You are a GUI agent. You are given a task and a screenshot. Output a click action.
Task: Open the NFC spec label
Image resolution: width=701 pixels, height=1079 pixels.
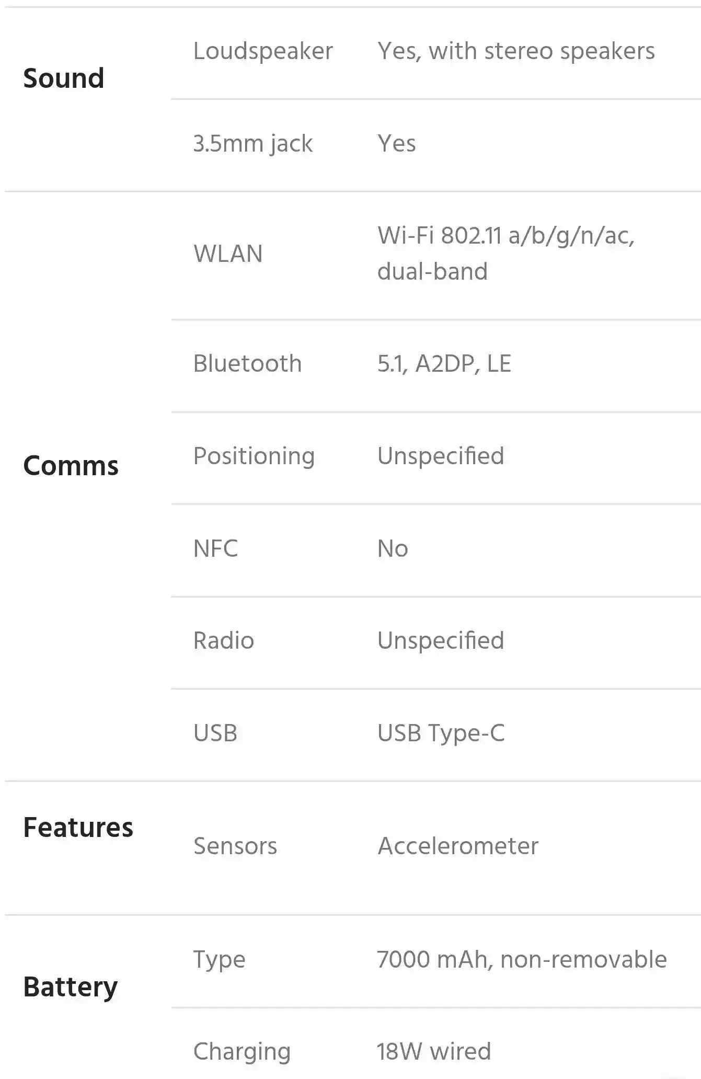[x=215, y=548]
